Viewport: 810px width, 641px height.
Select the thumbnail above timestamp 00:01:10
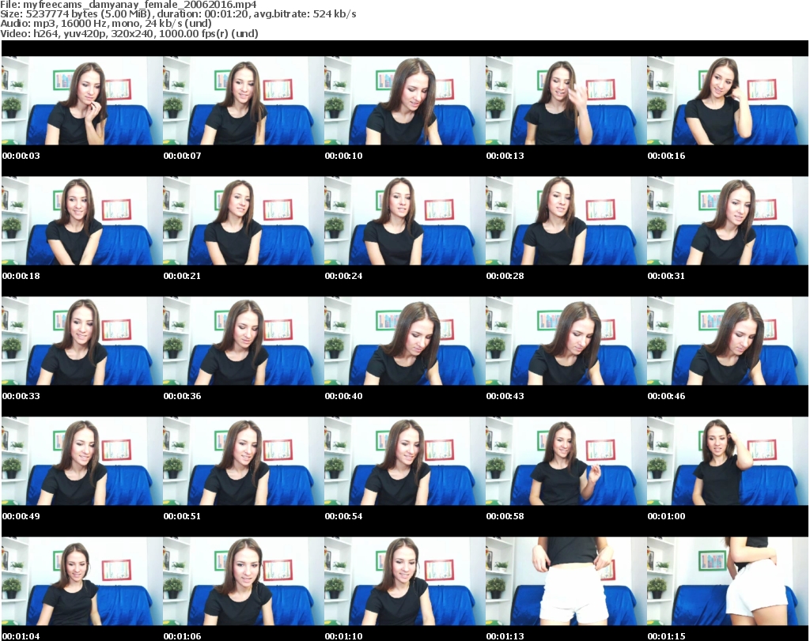pos(405,582)
